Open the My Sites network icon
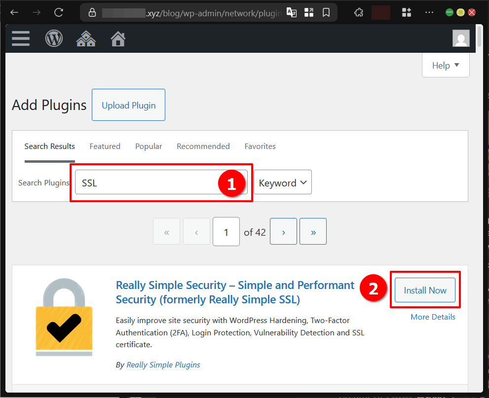489x398 pixels. coord(86,38)
